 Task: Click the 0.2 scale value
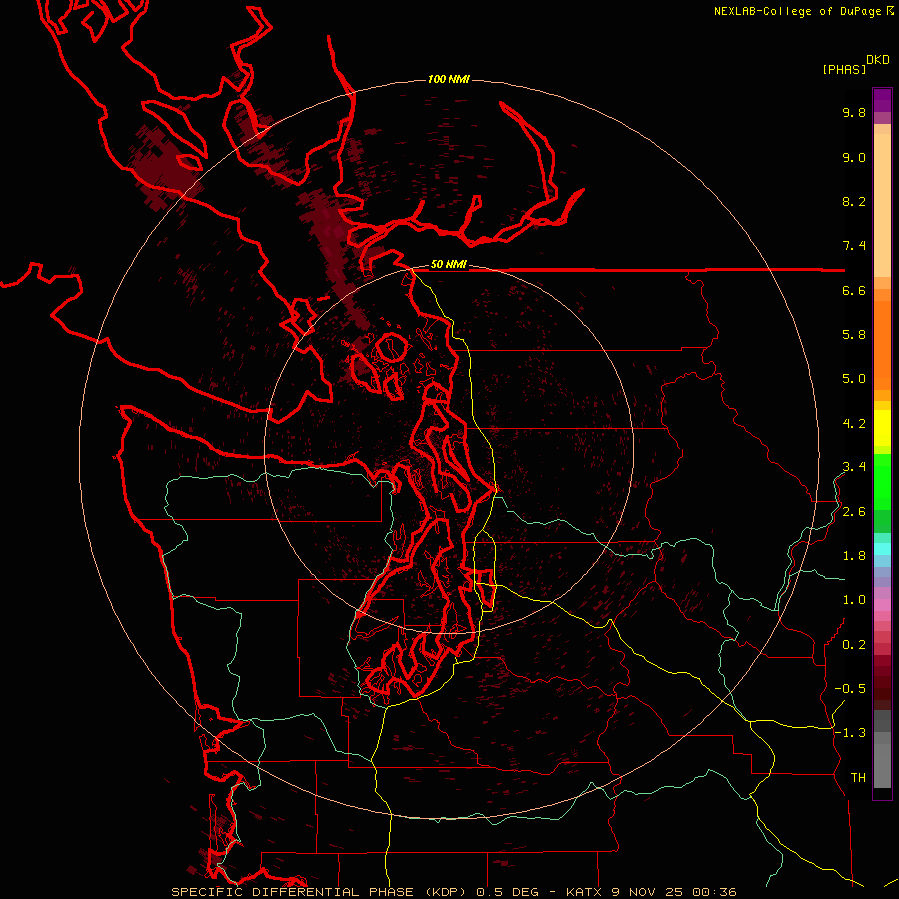(x=854, y=645)
